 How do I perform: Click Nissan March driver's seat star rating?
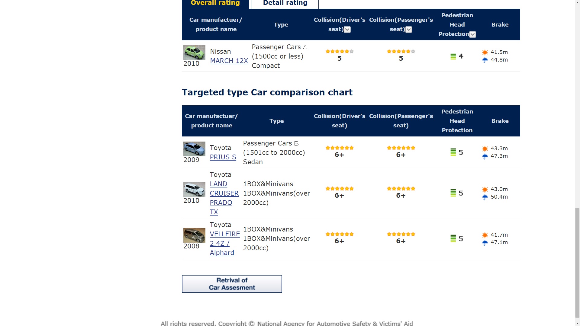coord(340,51)
